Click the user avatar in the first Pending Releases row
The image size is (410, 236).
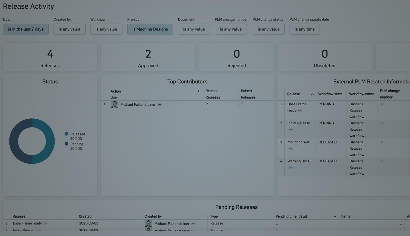tap(148, 223)
